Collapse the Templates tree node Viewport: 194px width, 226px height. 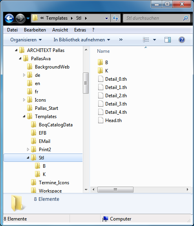[x=24, y=117]
